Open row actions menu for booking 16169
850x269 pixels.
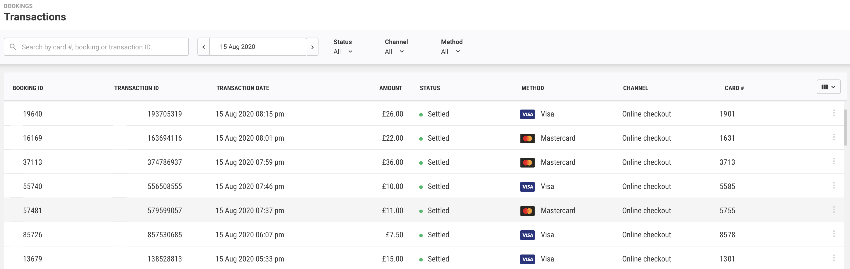(834, 137)
